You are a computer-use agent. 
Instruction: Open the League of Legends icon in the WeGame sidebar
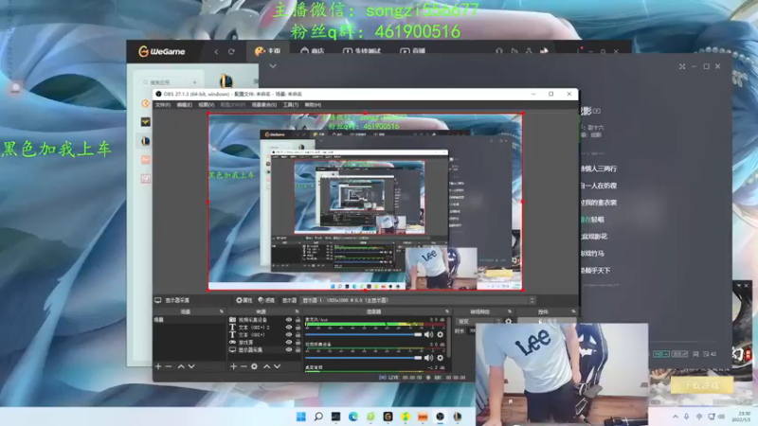tap(146, 141)
